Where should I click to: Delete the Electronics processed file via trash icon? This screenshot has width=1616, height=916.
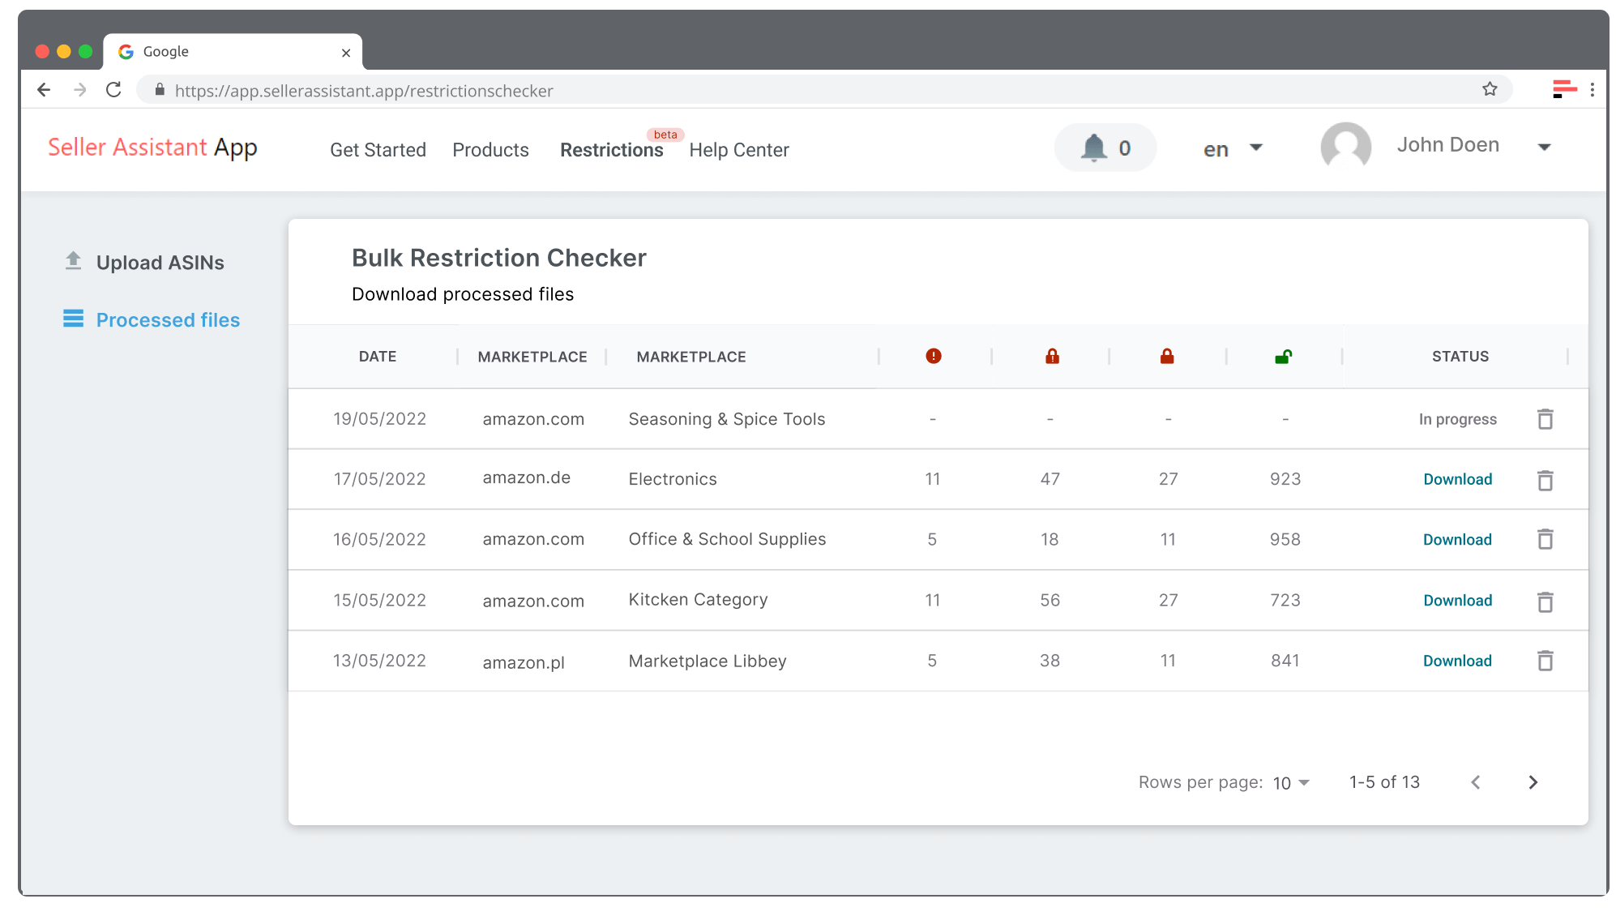[x=1545, y=479]
